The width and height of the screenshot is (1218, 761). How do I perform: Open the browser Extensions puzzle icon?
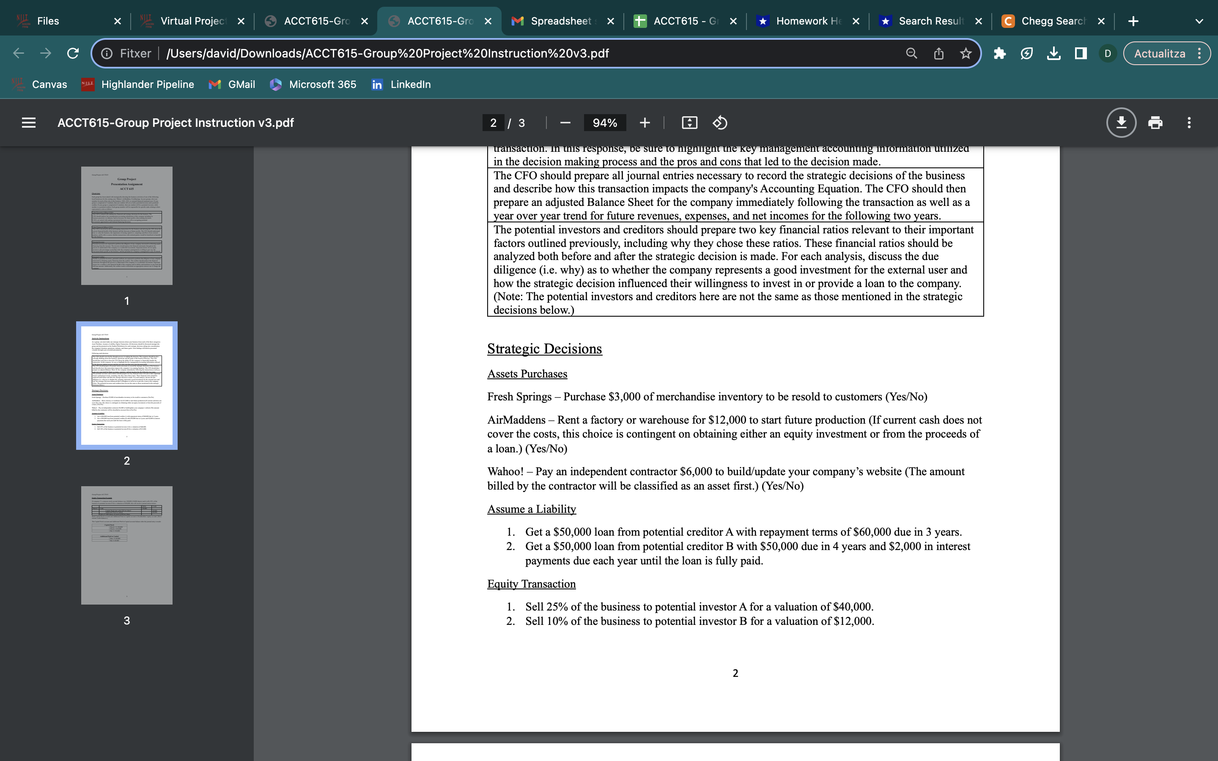[1000, 53]
